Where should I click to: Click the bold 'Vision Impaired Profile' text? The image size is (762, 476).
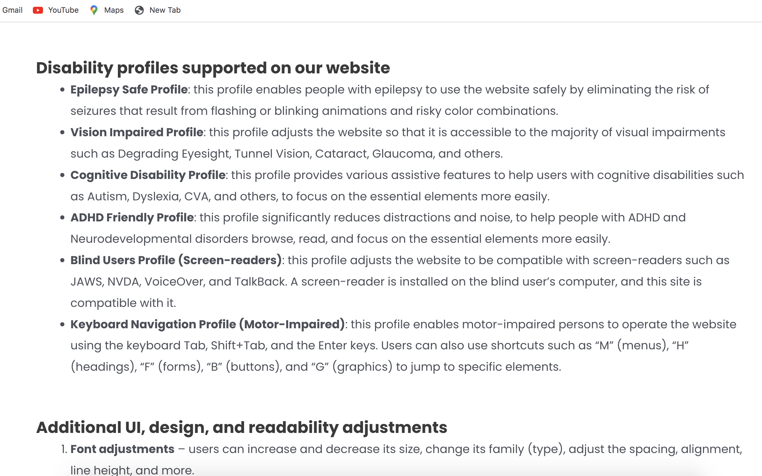(x=137, y=132)
